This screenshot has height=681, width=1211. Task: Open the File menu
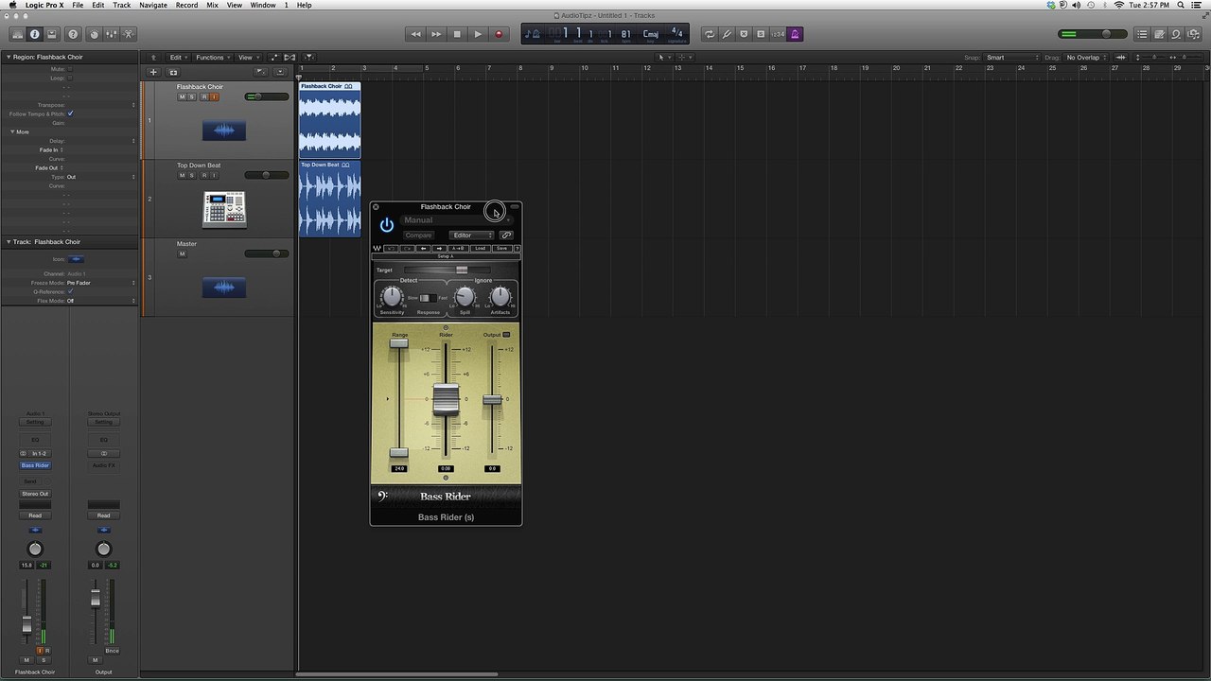click(x=78, y=5)
